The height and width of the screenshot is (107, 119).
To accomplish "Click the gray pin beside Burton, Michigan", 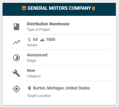I will (29, 88).
